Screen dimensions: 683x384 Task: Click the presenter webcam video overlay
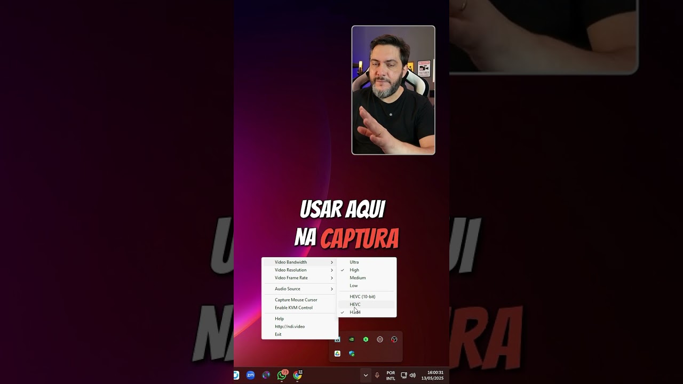(x=393, y=90)
